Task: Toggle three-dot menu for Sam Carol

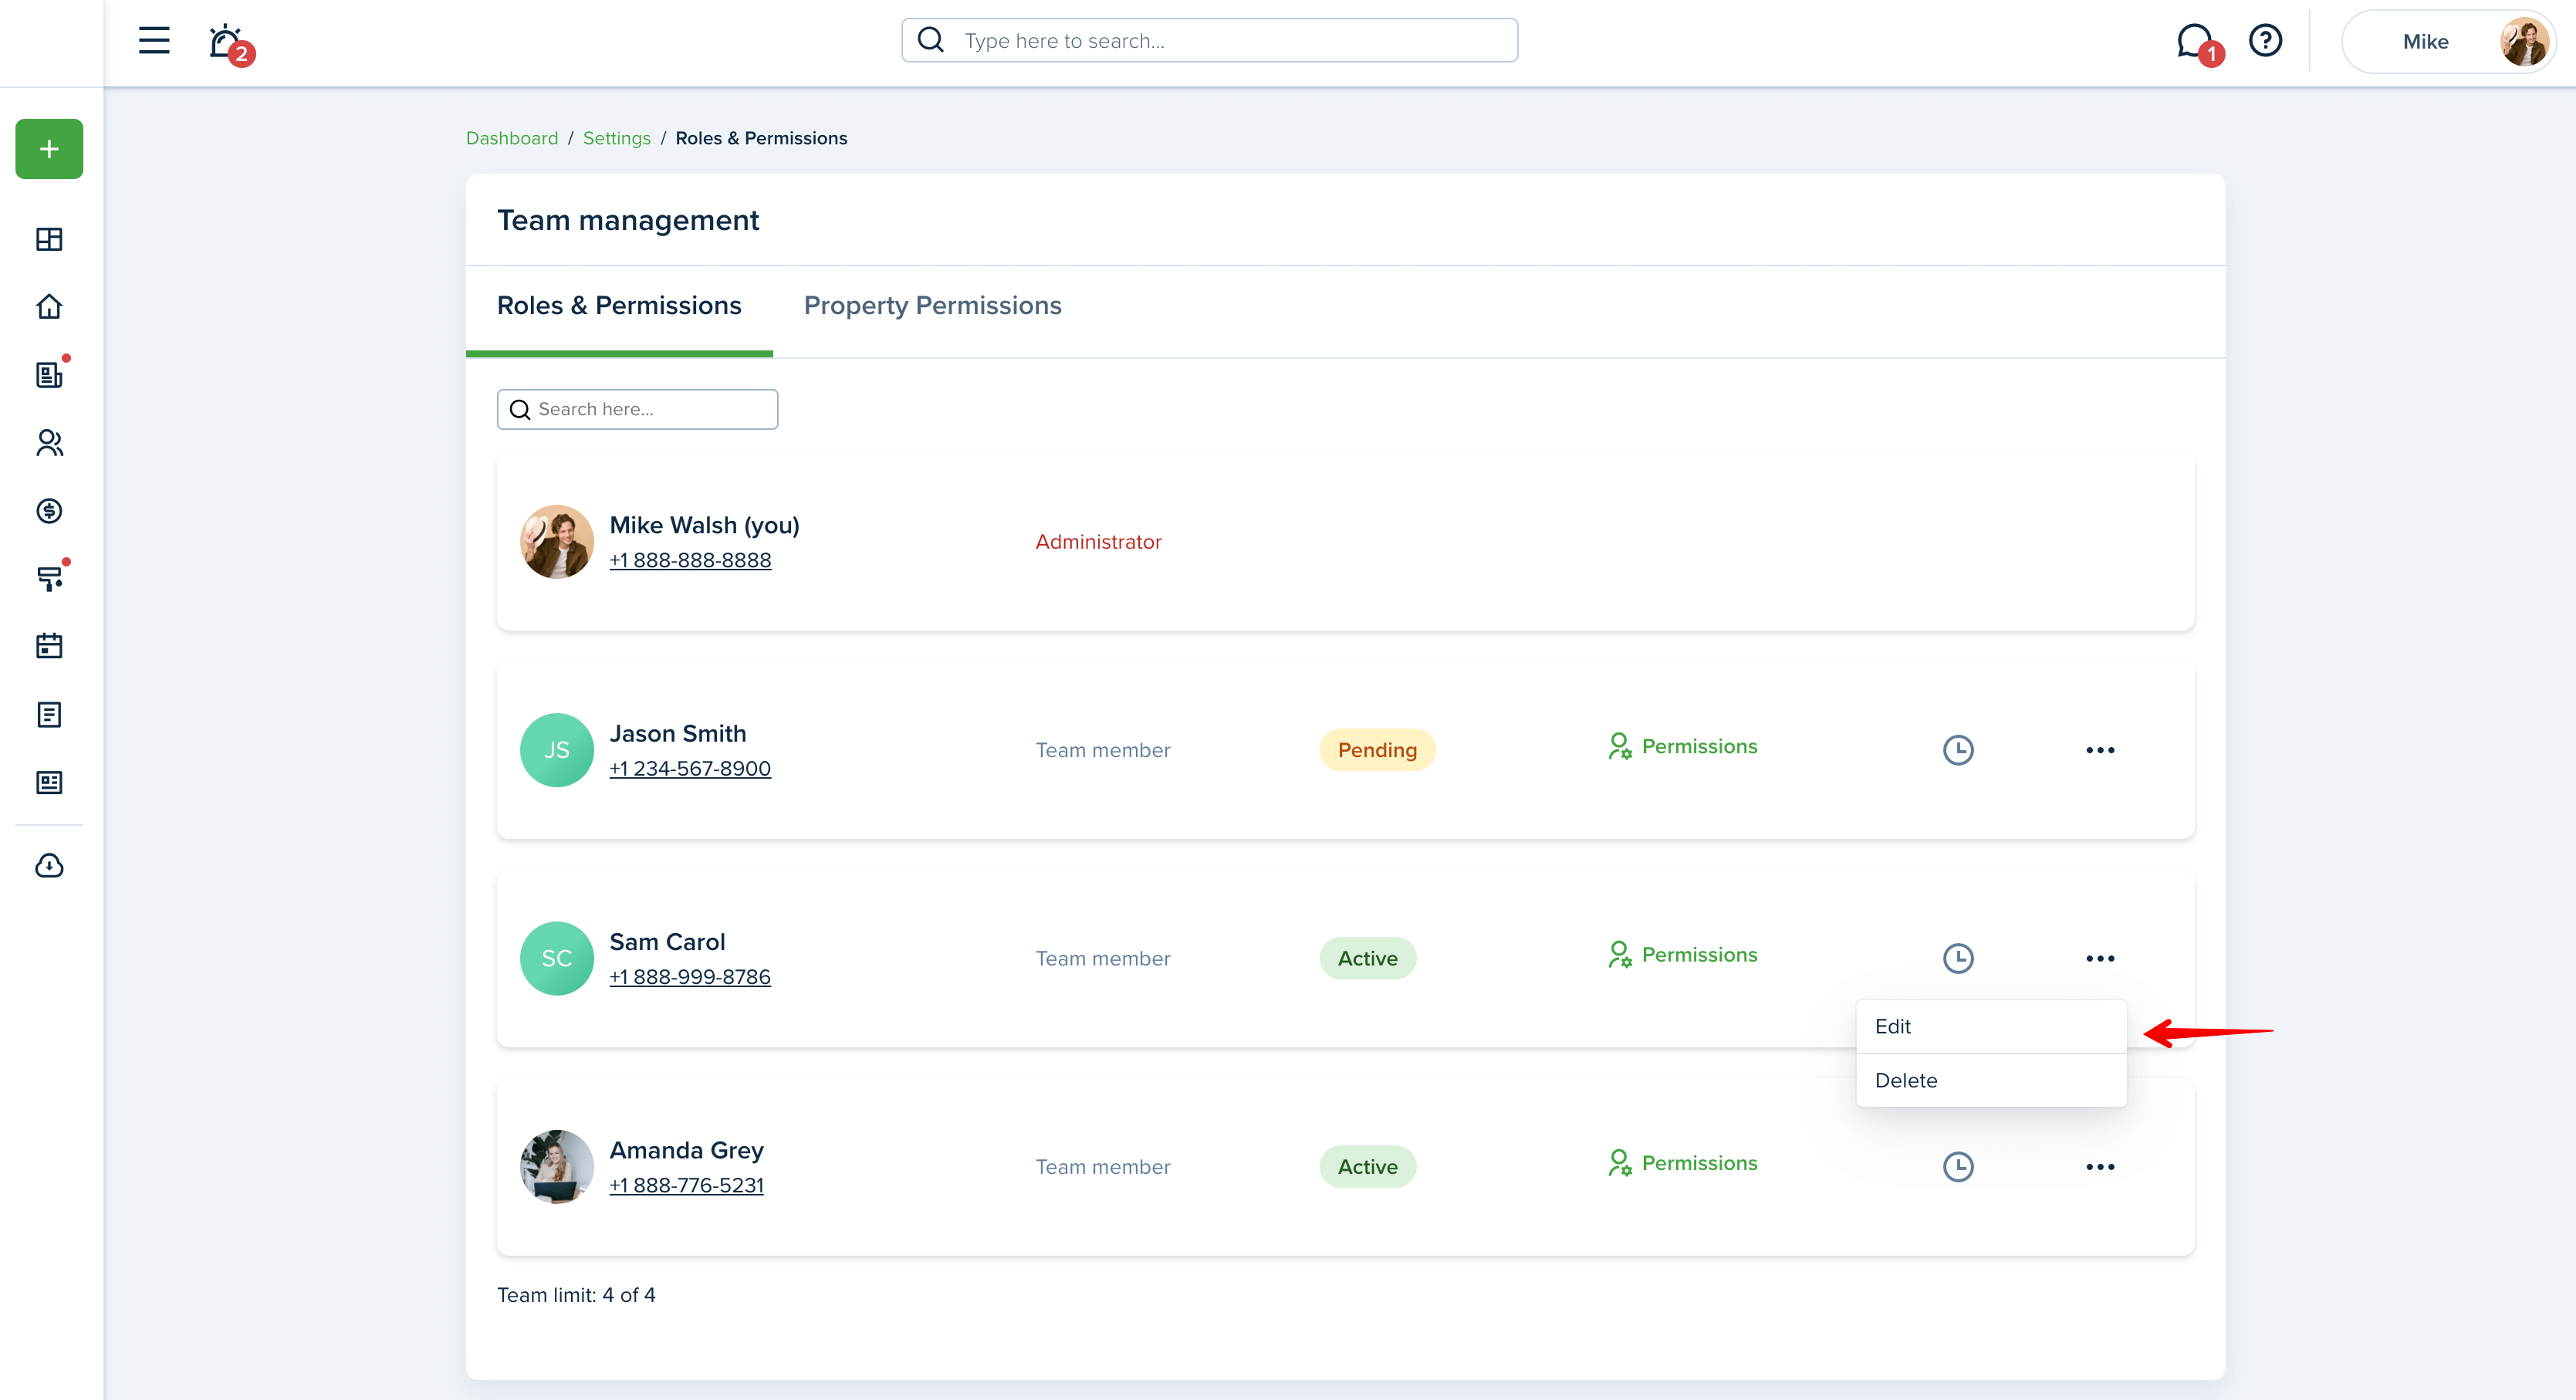Action: point(2100,958)
